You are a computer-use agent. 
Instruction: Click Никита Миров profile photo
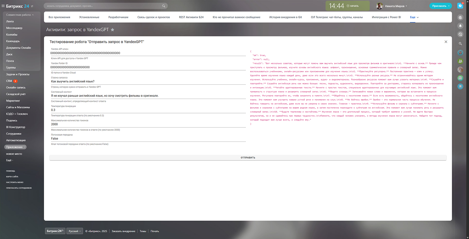tap(380, 6)
